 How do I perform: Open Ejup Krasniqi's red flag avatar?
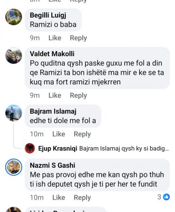(30, 148)
